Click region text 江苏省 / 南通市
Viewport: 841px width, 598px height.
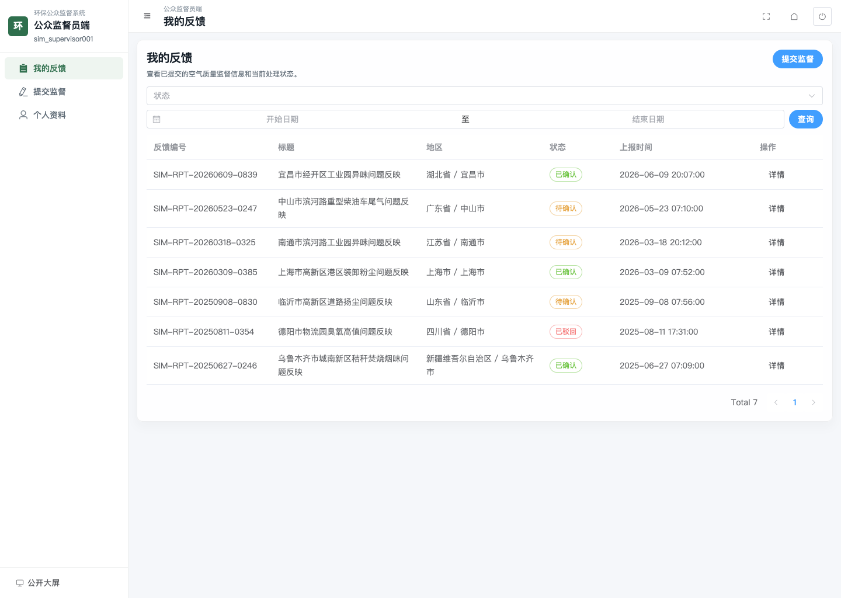(456, 242)
